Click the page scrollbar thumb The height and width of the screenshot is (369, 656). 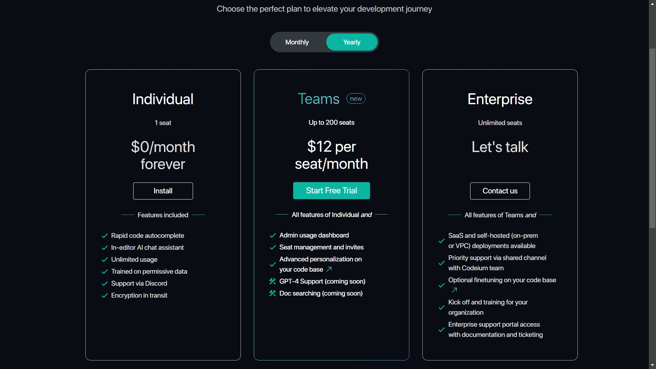[652, 138]
